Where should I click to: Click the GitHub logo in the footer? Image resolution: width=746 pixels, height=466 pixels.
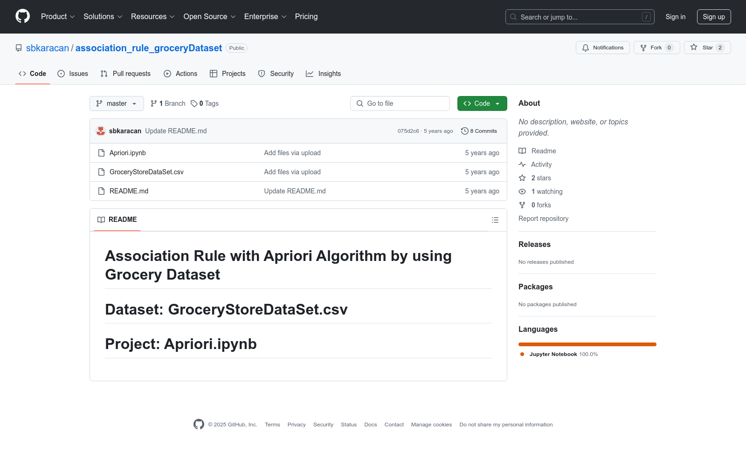pos(199,424)
